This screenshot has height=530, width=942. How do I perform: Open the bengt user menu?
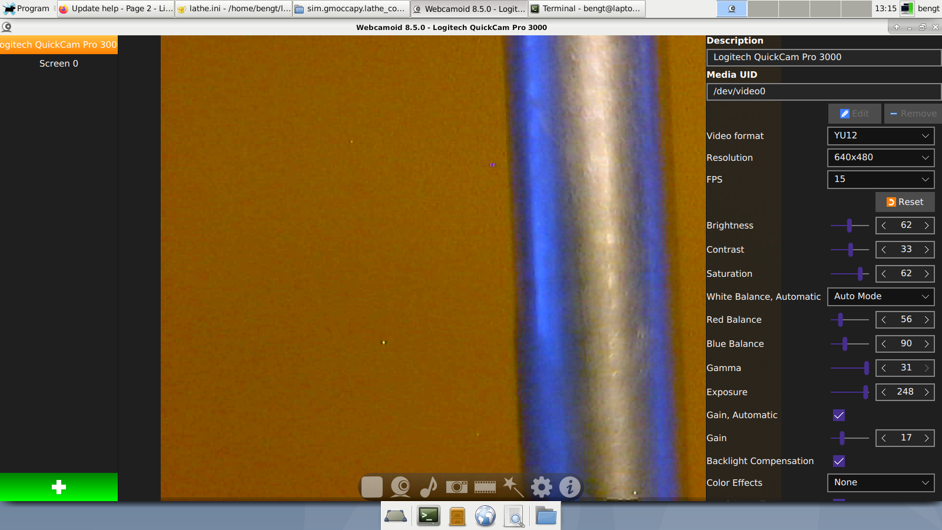[x=928, y=9]
